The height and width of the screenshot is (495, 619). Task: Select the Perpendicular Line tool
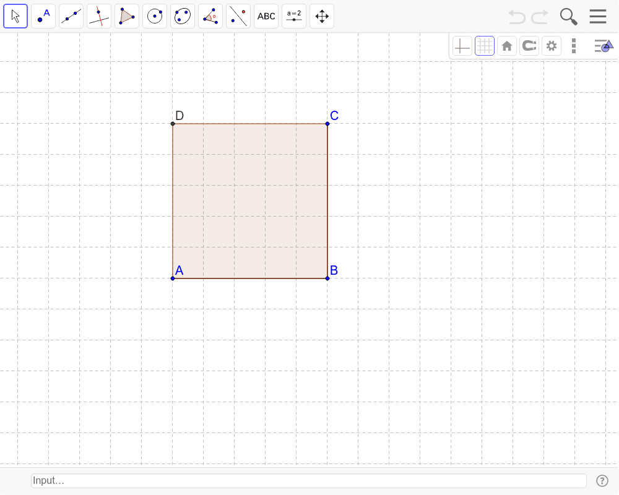99,16
